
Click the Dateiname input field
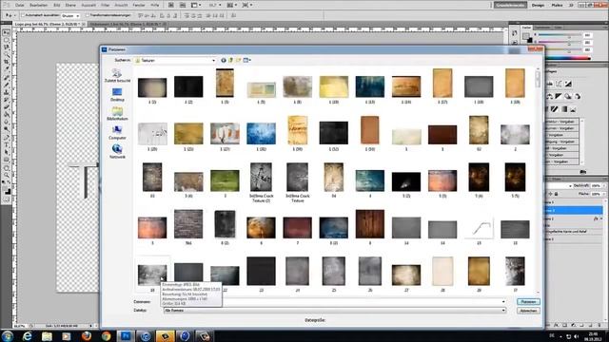coord(335,302)
